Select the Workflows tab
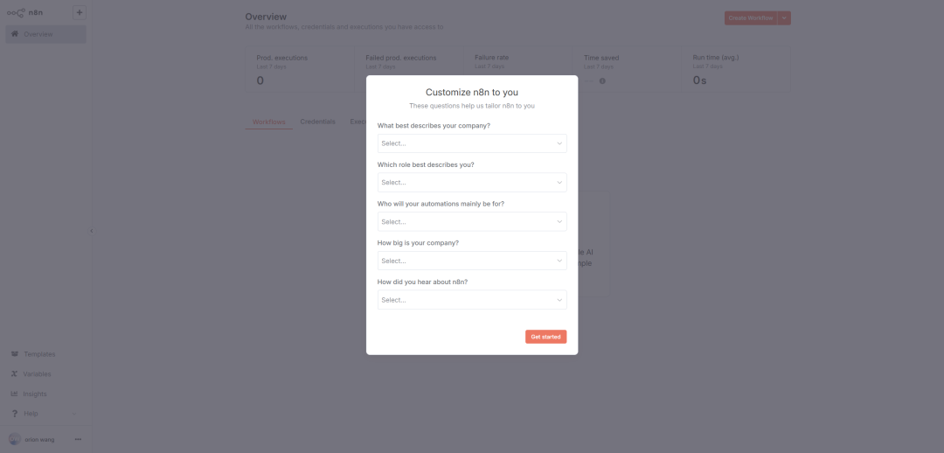The height and width of the screenshot is (453, 944). [269, 122]
